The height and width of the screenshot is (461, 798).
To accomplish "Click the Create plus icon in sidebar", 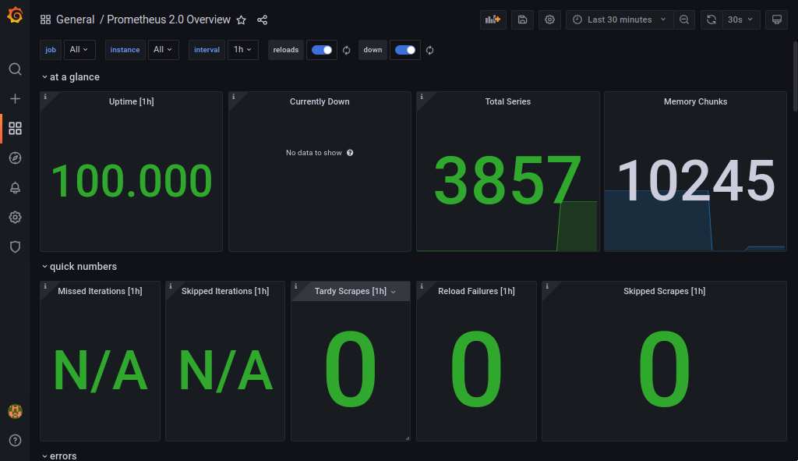I will point(16,98).
